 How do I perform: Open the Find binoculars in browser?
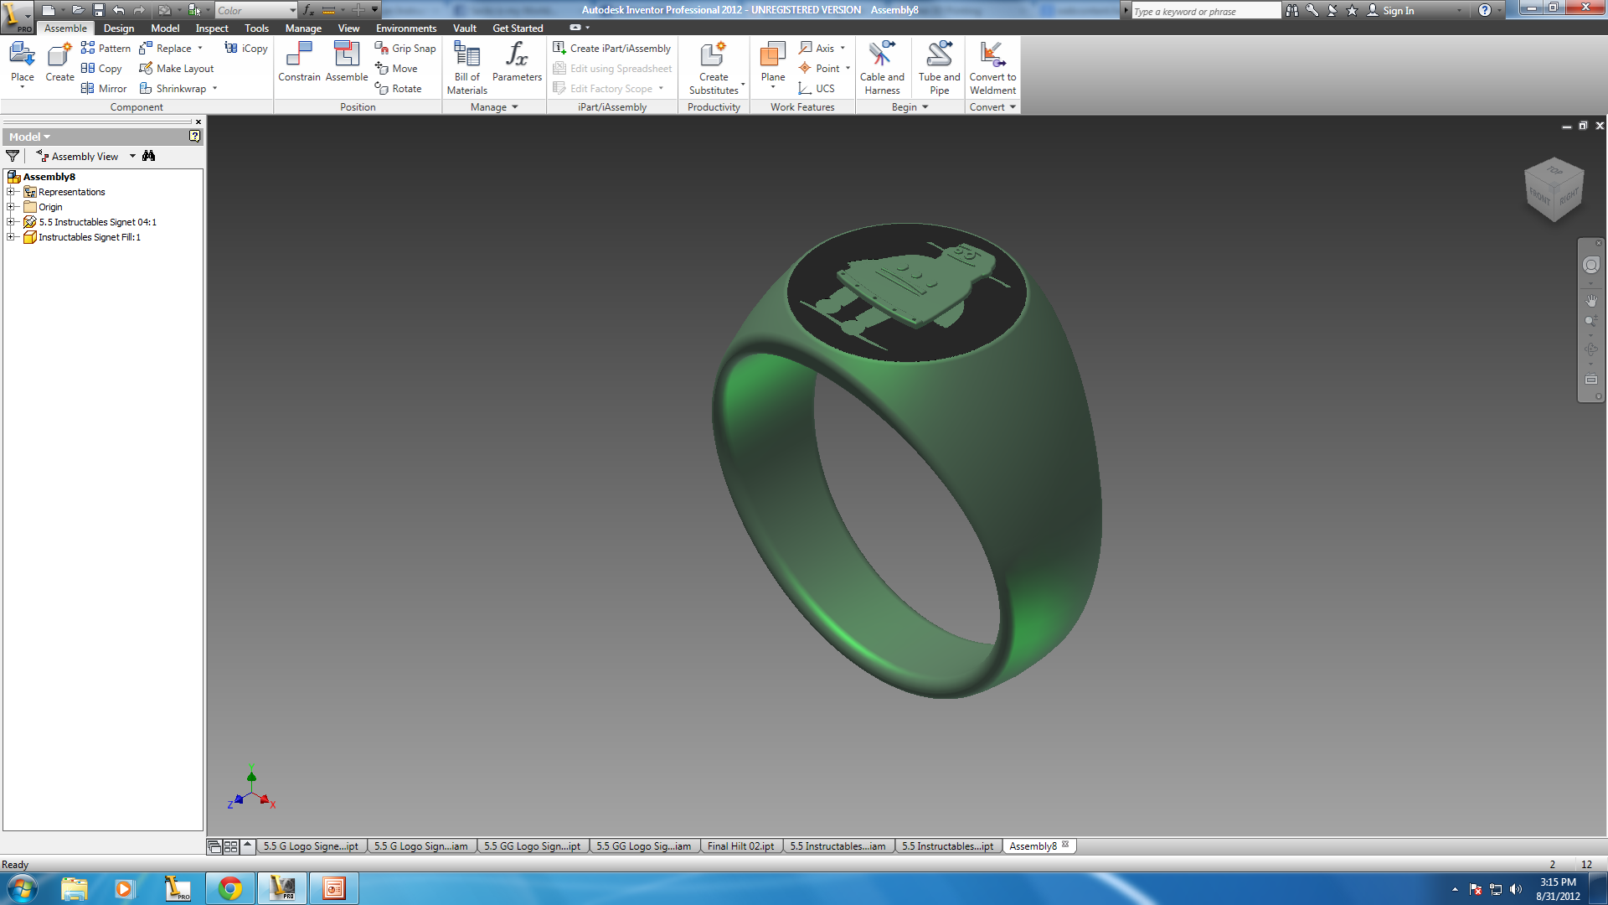point(149,156)
